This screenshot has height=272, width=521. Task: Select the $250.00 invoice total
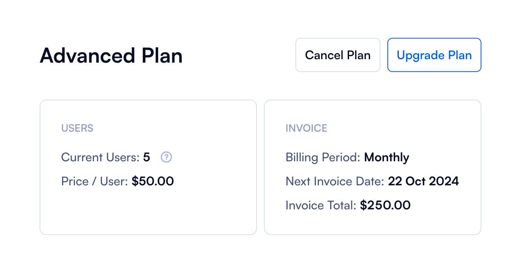(385, 206)
